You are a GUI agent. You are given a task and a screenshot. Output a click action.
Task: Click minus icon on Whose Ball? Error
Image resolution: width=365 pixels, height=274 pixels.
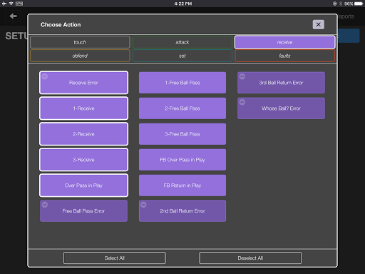(242, 102)
